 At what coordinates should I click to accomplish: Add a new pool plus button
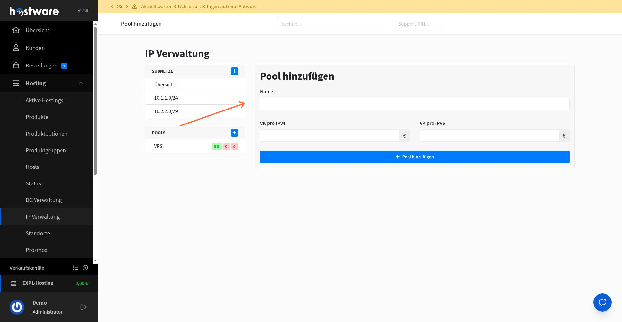[234, 133]
